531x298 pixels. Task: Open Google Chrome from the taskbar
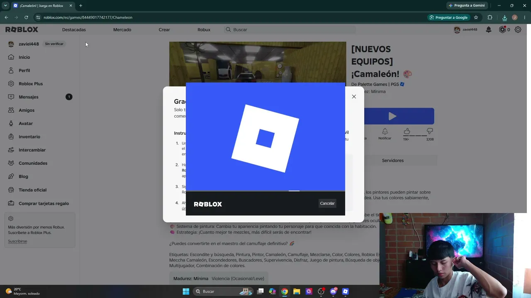click(x=285, y=291)
